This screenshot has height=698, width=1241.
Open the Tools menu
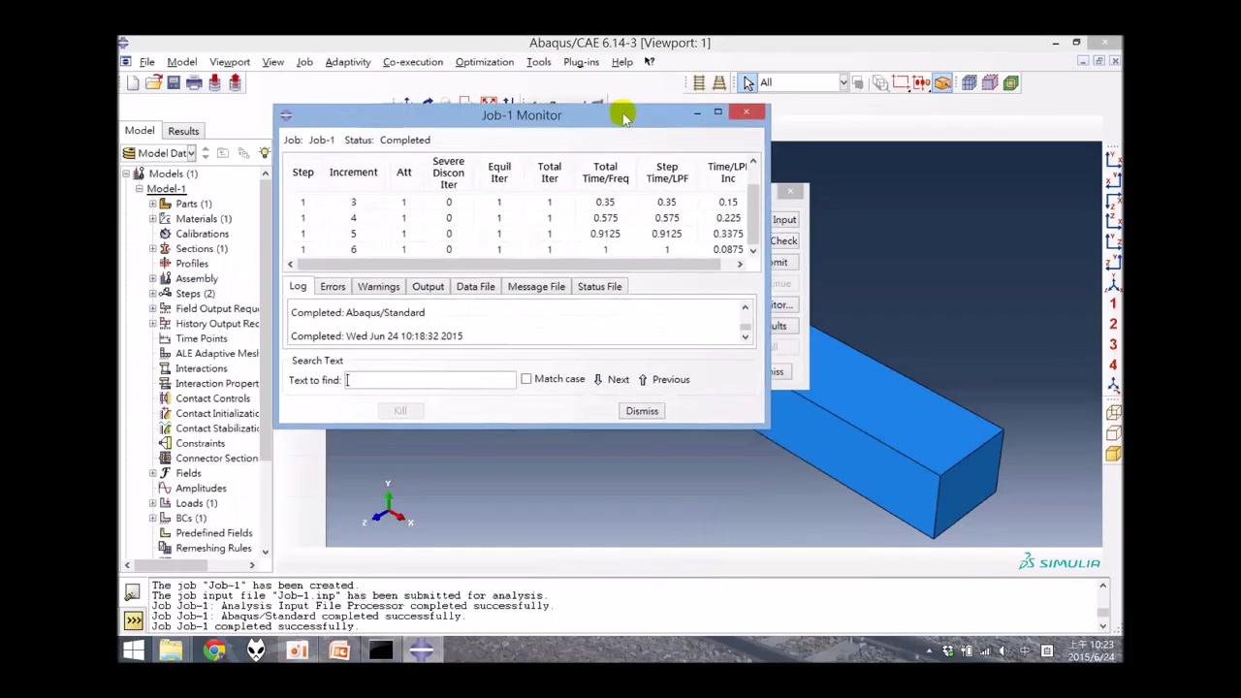tap(538, 62)
